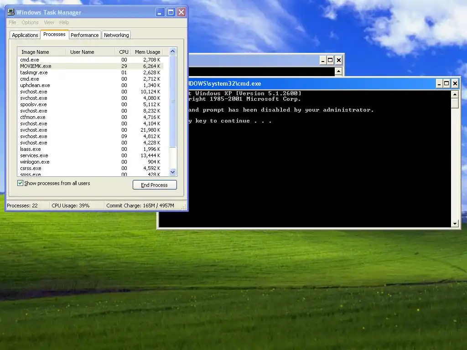Select the taskmgr.exe process row
Viewport: 467px width, 350px height.
(x=91, y=72)
